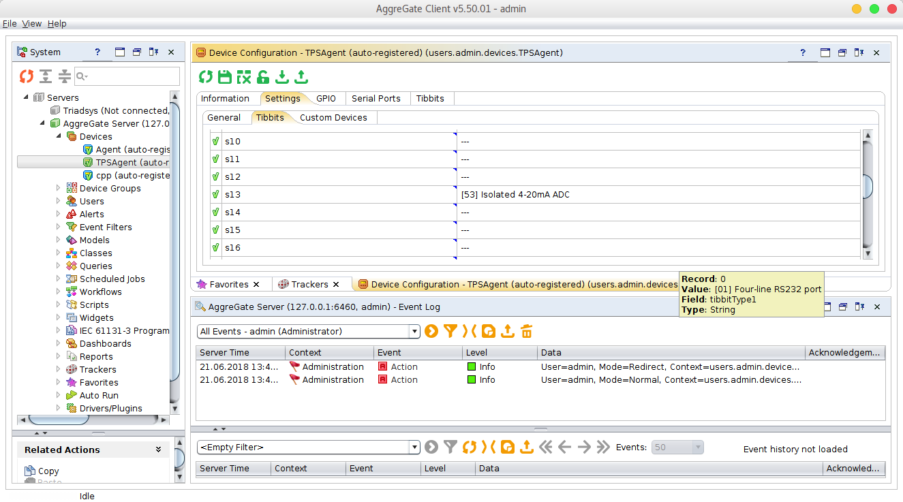
Task: Open the filter icon in current Event Log
Action: tap(450, 331)
